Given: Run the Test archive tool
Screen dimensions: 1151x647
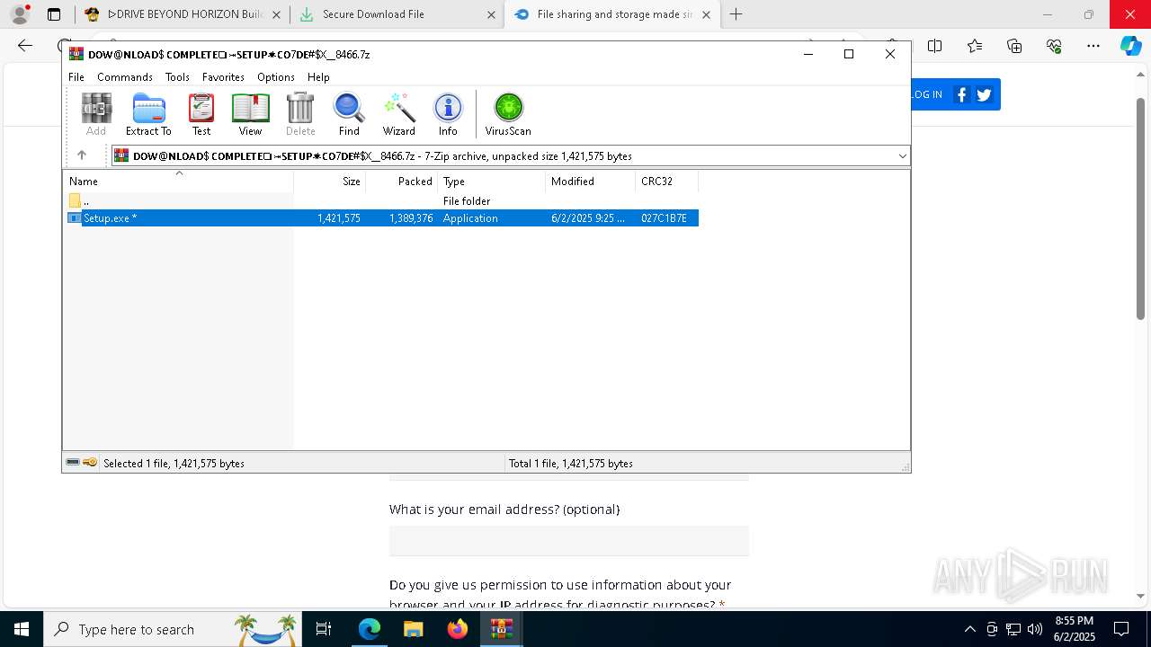Looking at the screenshot, I should [201, 114].
